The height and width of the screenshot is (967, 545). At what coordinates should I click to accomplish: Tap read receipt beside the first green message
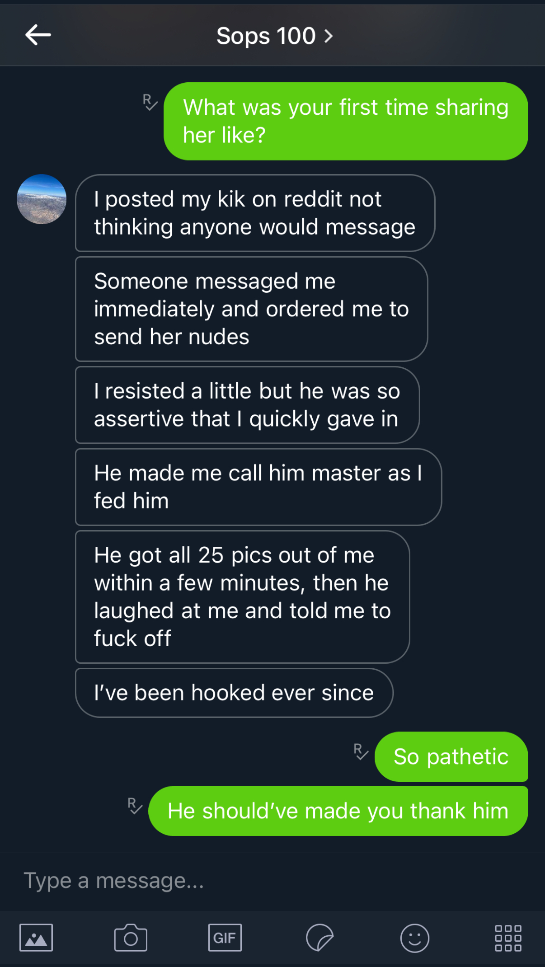[x=150, y=103]
